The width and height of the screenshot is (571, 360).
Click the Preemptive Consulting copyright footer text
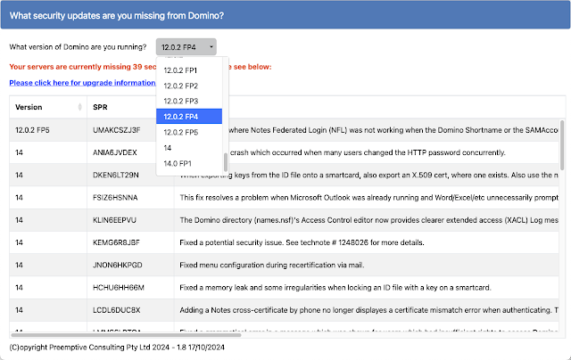click(x=117, y=348)
